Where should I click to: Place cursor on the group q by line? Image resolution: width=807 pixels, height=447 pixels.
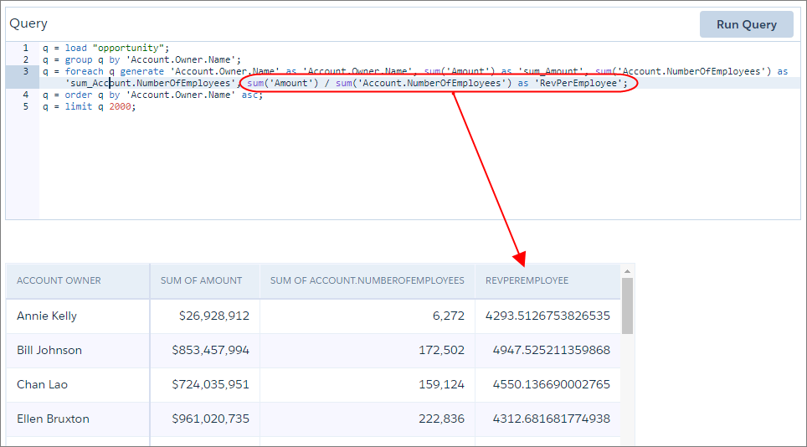point(141,59)
